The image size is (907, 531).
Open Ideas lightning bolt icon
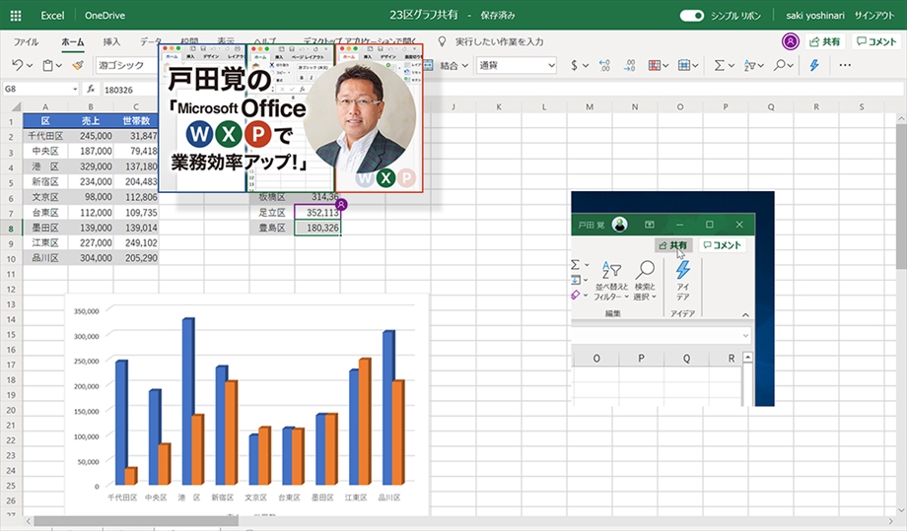pyautogui.click(x=814, y=65)
